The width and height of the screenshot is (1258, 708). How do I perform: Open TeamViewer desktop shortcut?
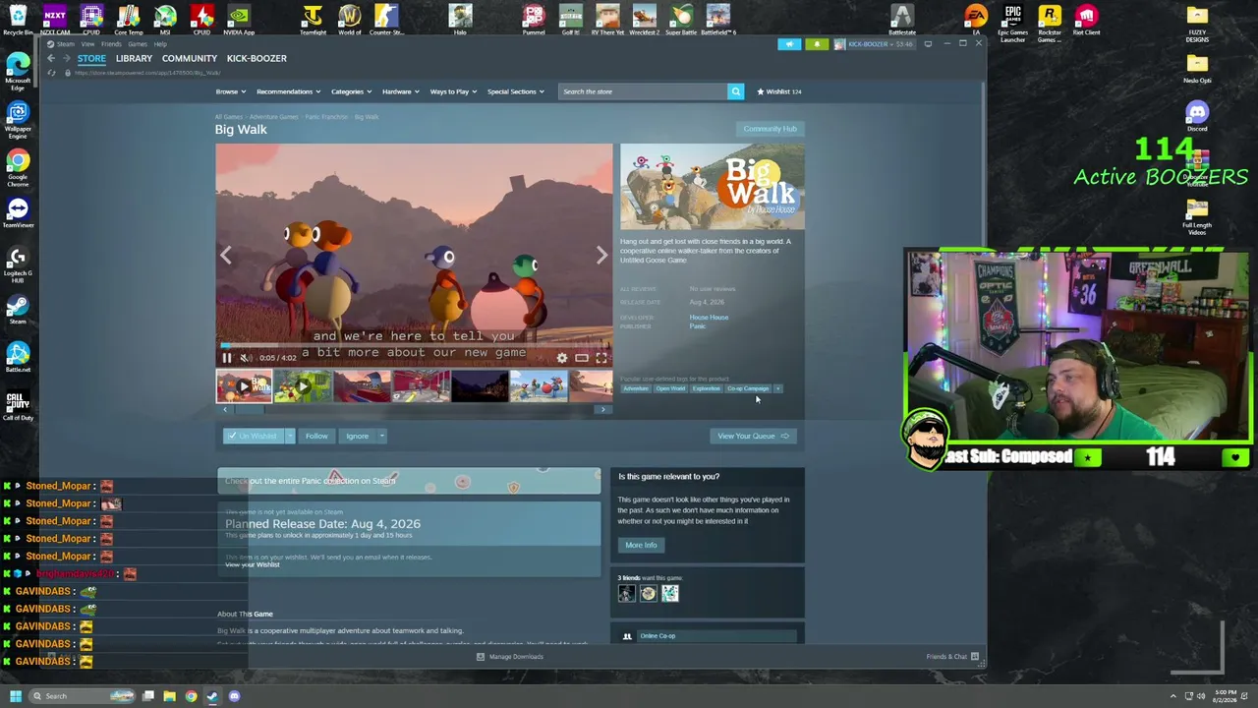(x=18, y=212)
